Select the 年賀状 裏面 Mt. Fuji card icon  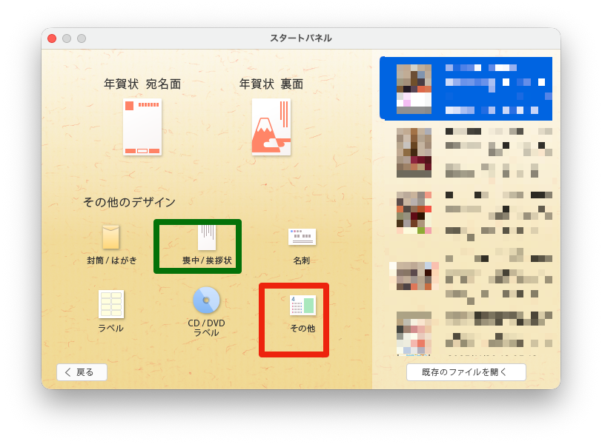(x=271, y=127)
